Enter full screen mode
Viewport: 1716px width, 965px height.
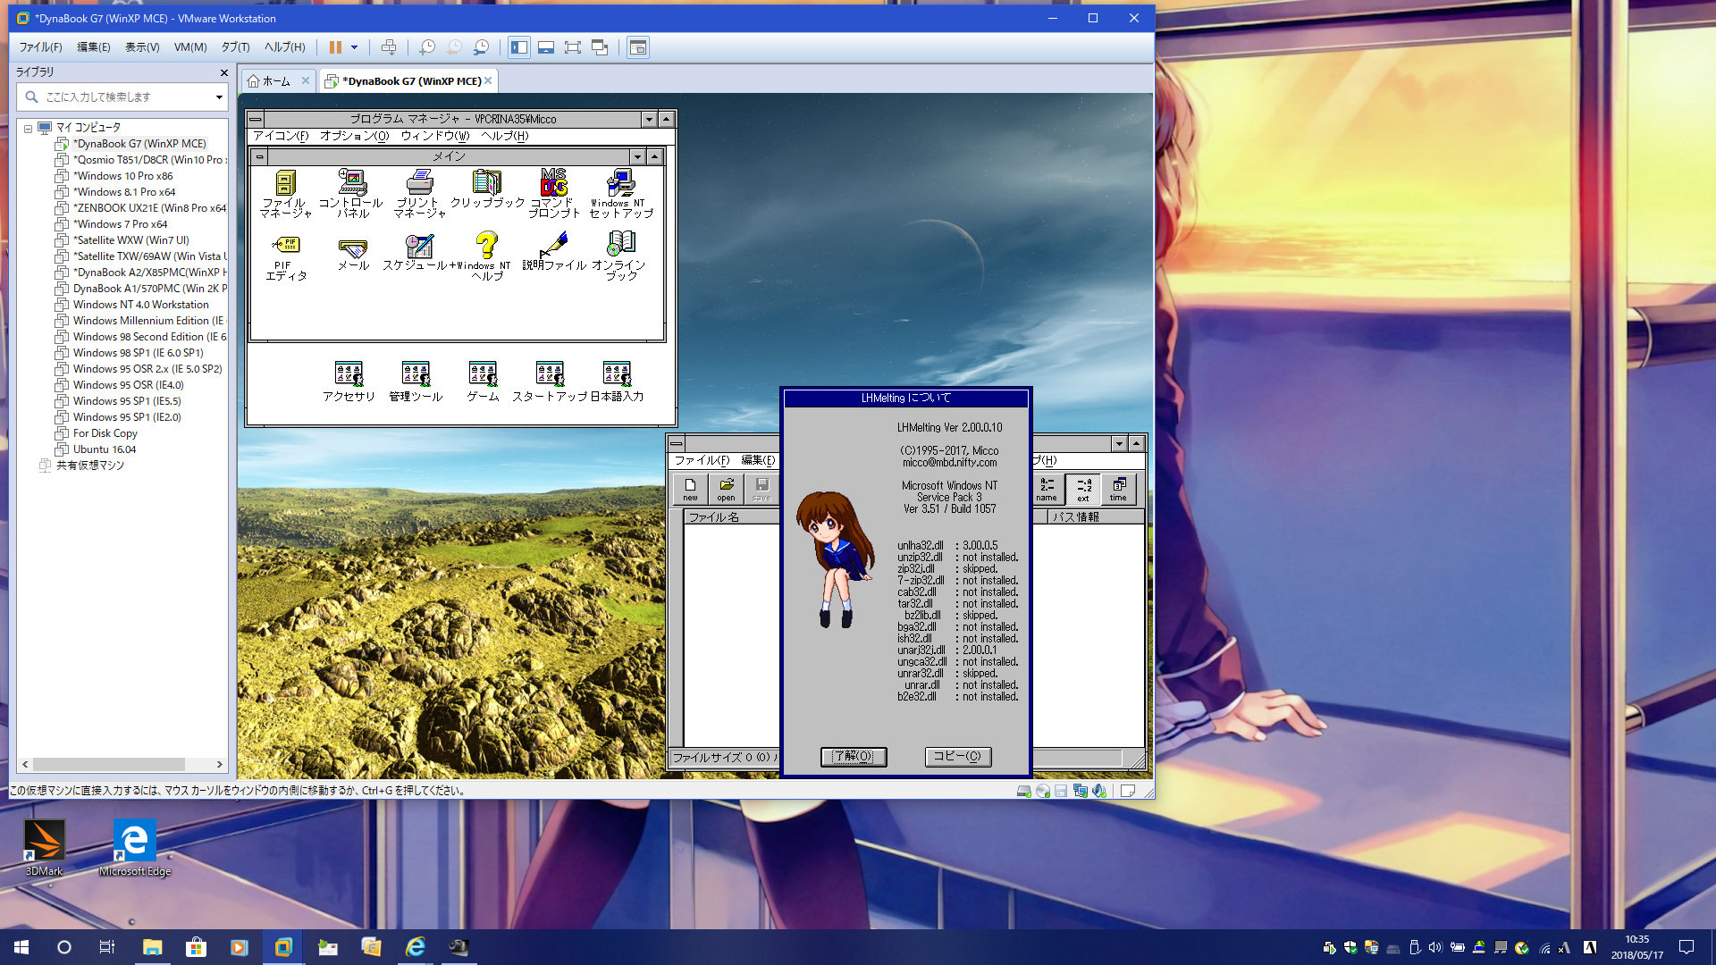point(573,47)
